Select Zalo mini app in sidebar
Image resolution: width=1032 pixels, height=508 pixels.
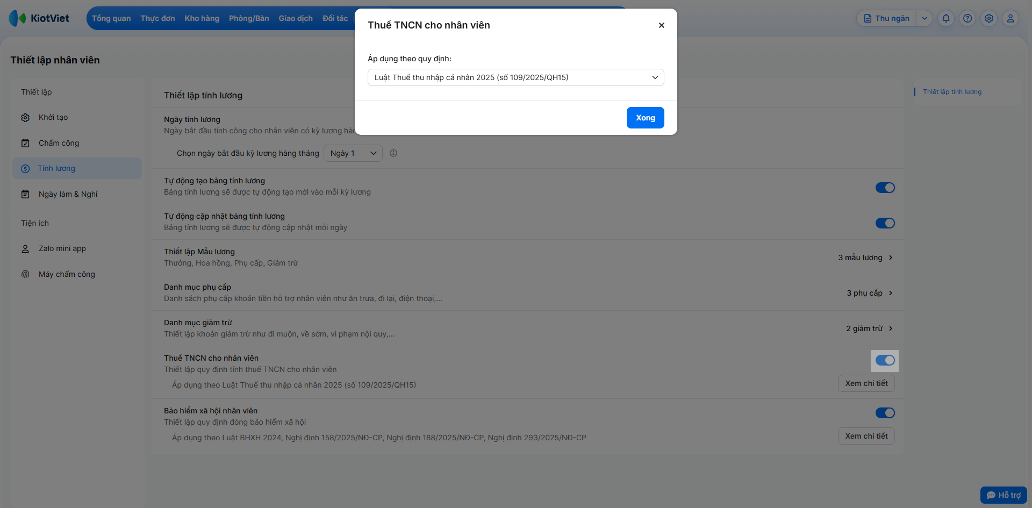[x=77, y=248]
